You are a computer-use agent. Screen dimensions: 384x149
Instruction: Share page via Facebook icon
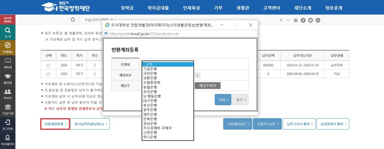(x=303, y=20)
